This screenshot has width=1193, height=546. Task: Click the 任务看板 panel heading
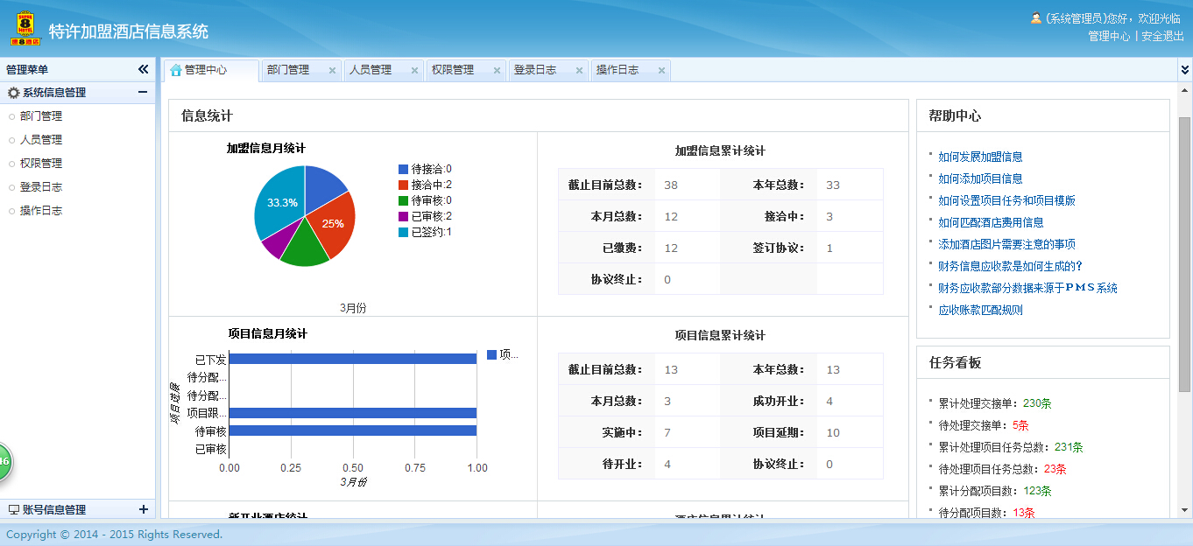pyautogui.click(x=955, y=362)
